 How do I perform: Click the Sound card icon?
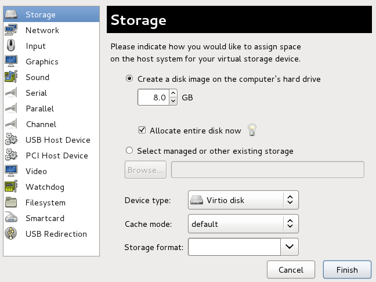(x=11, y=77)
